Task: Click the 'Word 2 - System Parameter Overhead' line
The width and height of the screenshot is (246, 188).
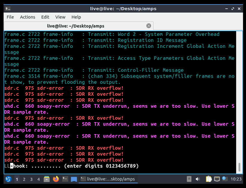Action: click(112, 34)
